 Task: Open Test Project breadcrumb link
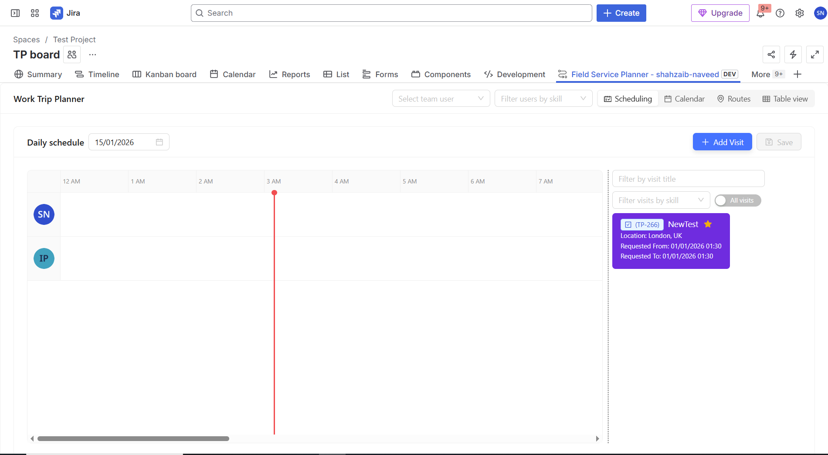tap(74, 40)
